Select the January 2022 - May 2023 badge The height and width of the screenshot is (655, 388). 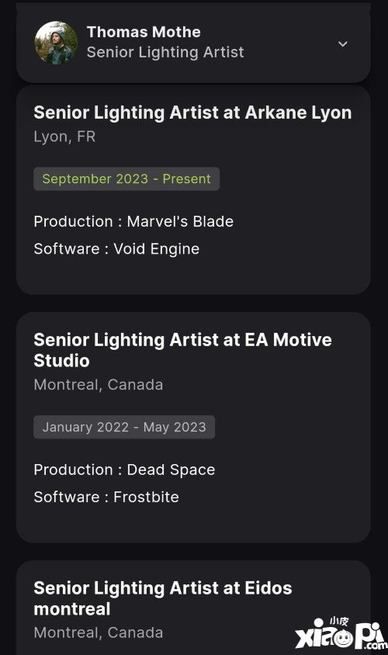click(124, 427)
